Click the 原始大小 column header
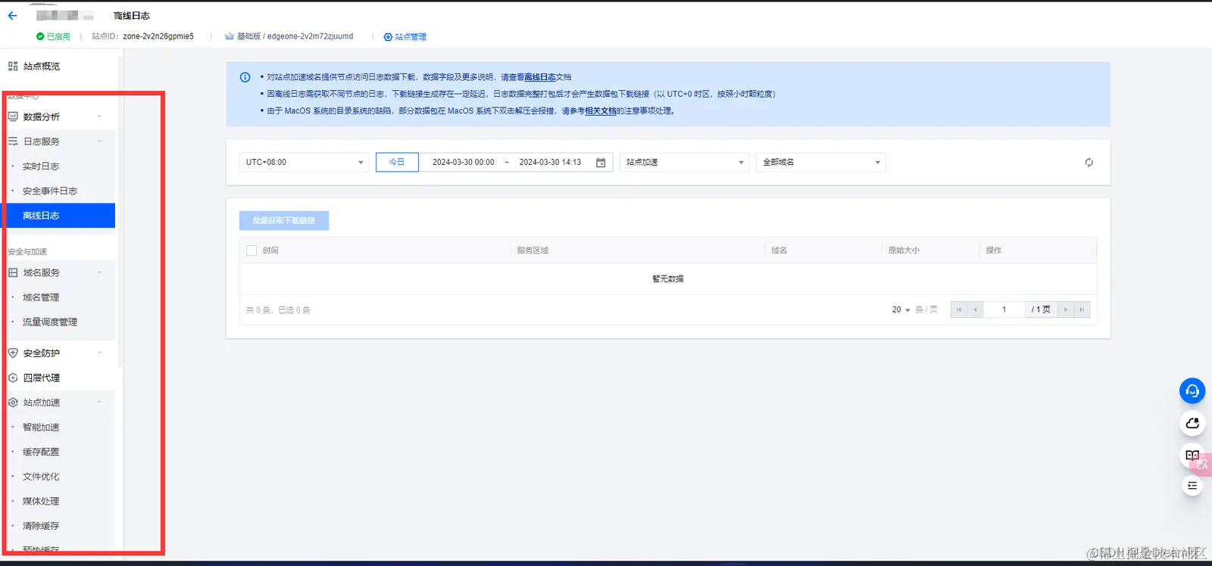This screenshot has width=1212, height=566. pyautogui.click(x=904, y=250)
